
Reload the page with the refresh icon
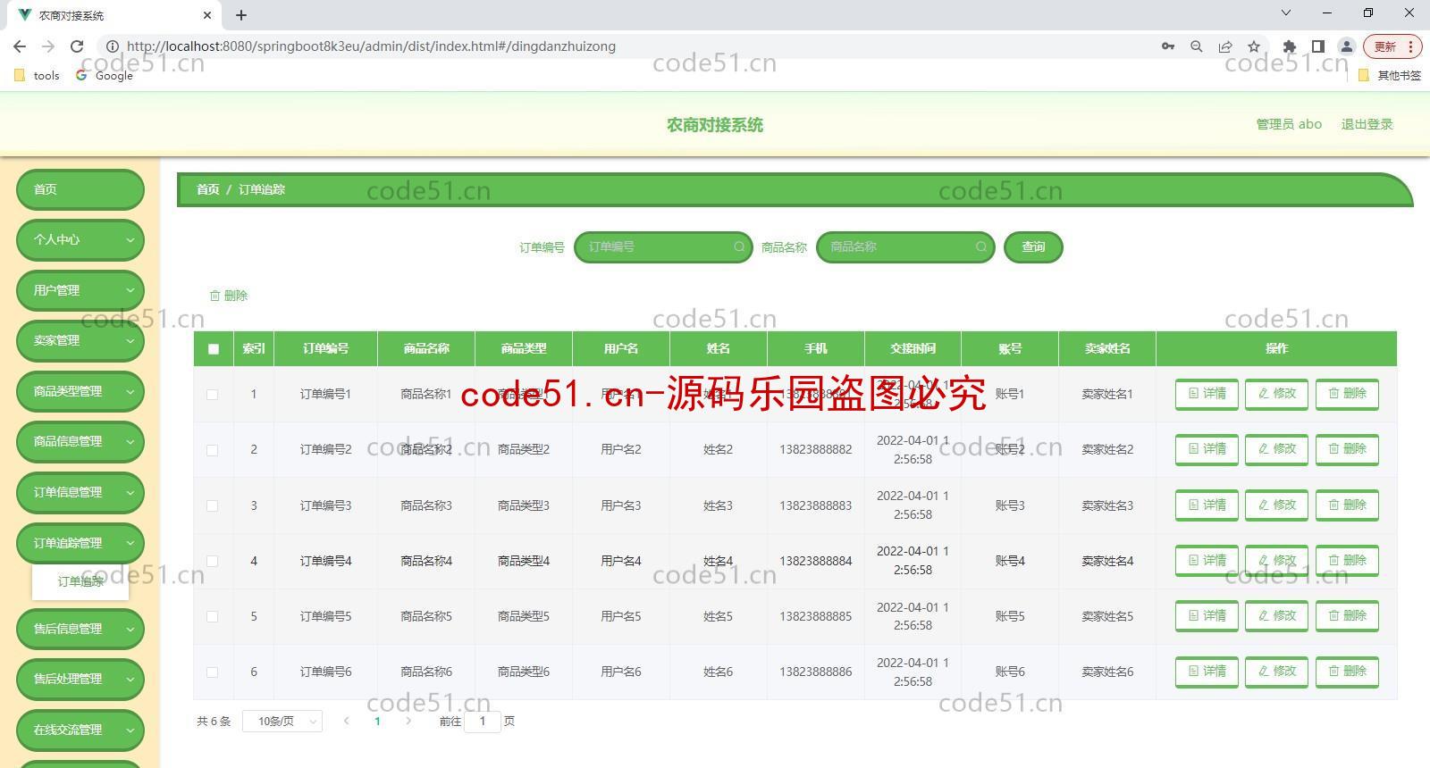[x=77, y=46]
